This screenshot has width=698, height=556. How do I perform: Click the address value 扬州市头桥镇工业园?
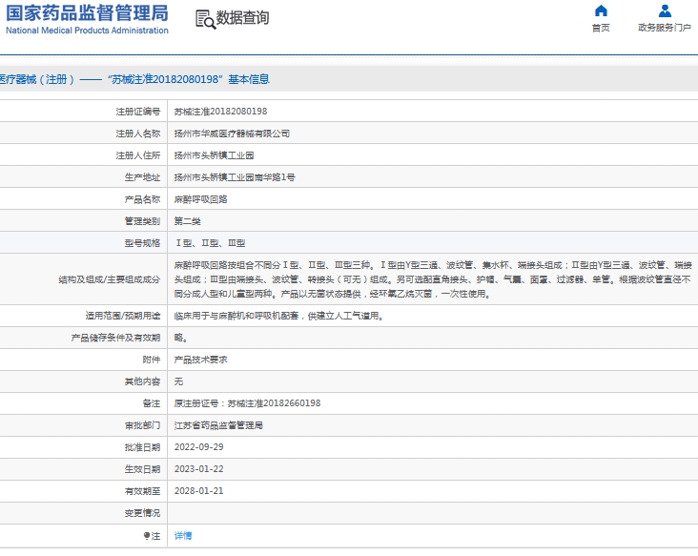tap(215, 154)
